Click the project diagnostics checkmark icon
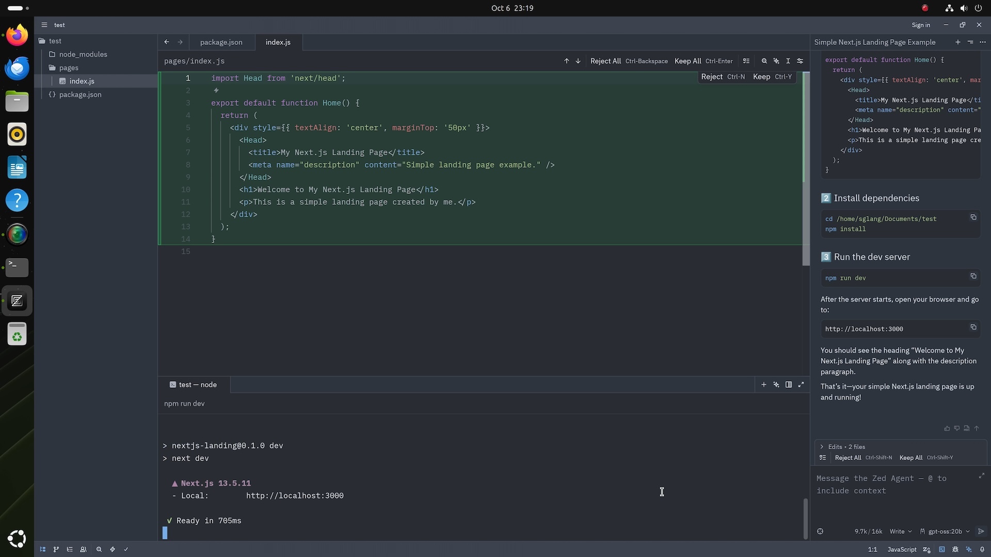 (126, 549)
